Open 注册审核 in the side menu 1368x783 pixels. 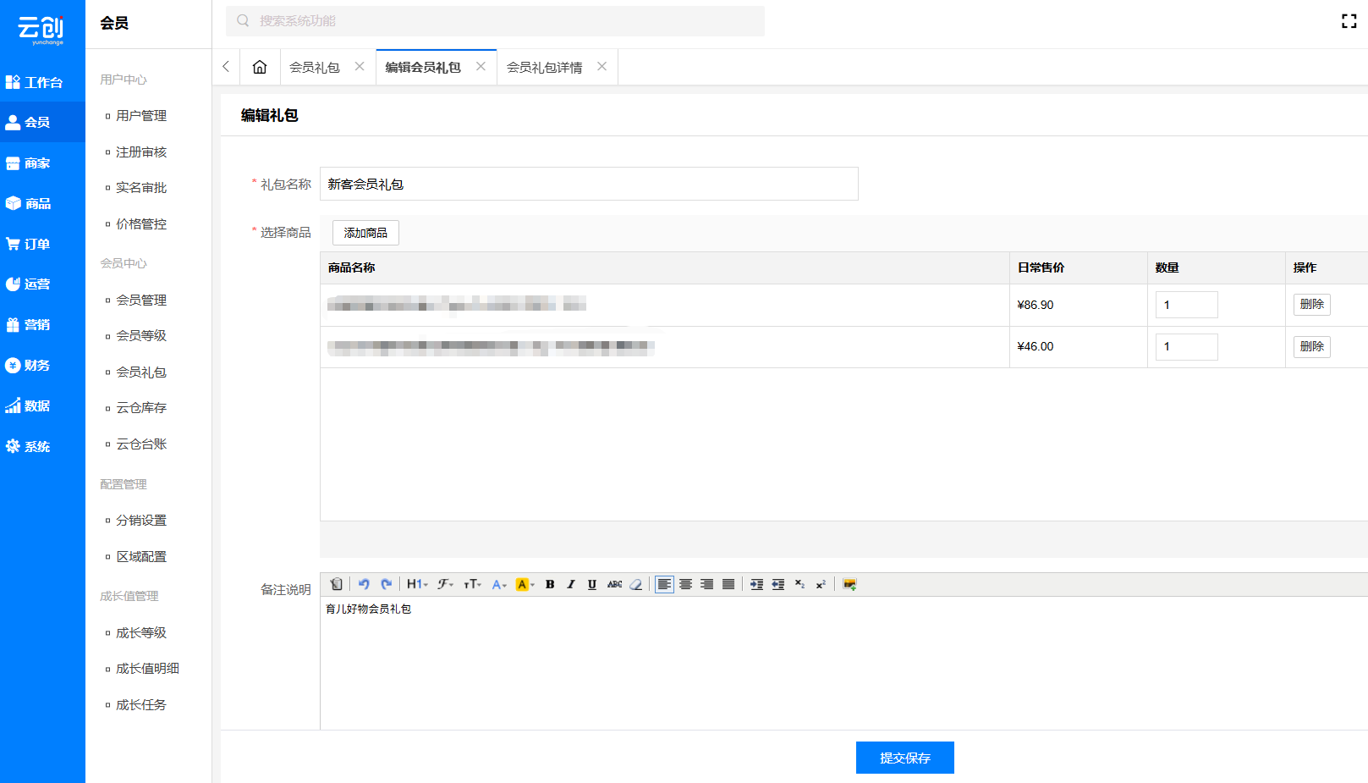pyautogui.click(x=141, y=152)
